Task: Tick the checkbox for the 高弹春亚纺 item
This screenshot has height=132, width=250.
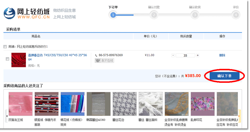Action: (x=7, y=59)
